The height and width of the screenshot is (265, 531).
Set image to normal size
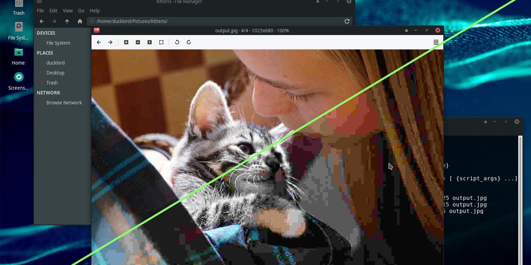click(x=149, y=42)
